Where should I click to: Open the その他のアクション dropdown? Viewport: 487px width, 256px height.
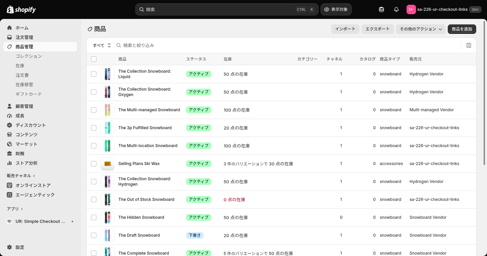click(421, 29)
